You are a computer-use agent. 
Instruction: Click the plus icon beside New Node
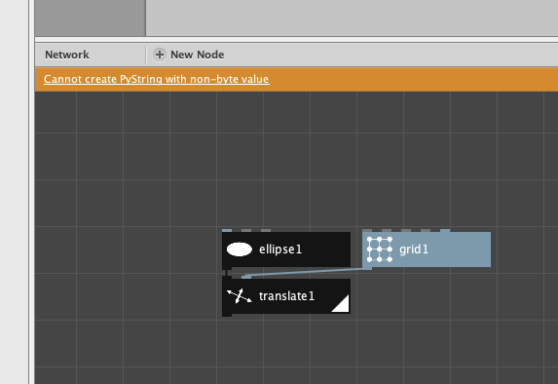point(160,55)
